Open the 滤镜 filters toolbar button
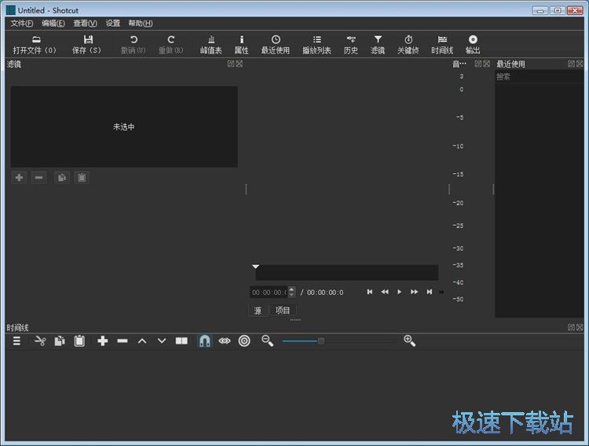Screen dimensions: 589x446 point(378,44)
